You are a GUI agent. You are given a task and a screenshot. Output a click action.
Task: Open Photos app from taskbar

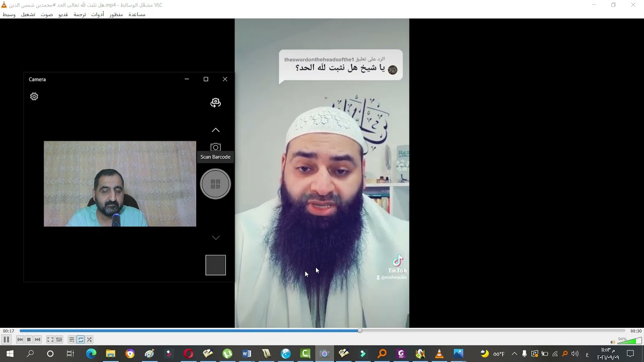[458, 354]
